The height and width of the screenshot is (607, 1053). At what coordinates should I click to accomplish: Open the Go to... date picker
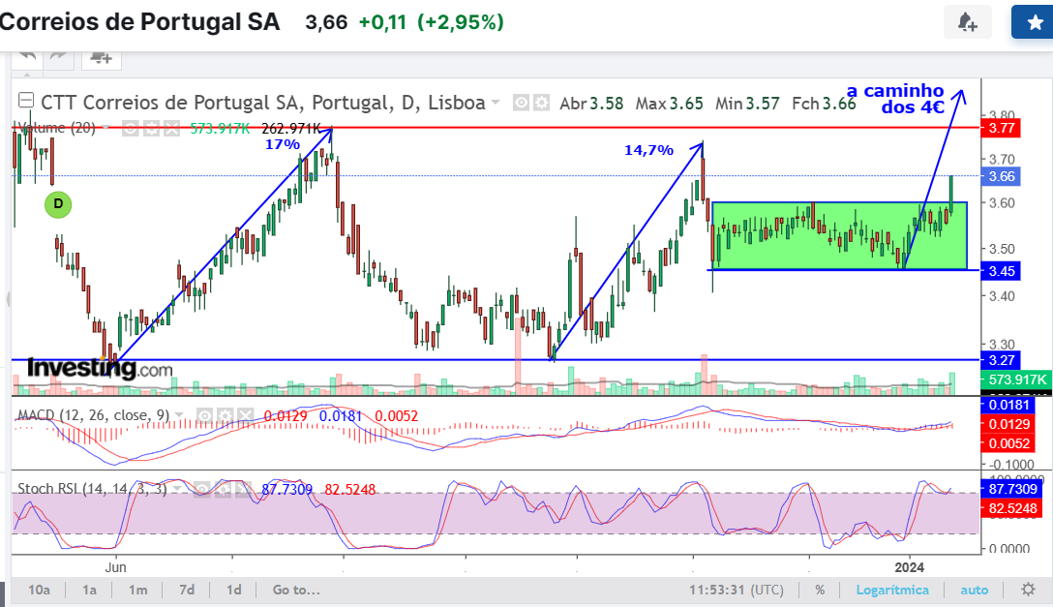(296, 590)
